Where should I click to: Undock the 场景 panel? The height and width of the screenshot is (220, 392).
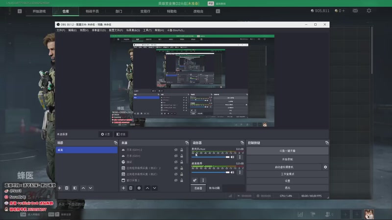point(116,143)
